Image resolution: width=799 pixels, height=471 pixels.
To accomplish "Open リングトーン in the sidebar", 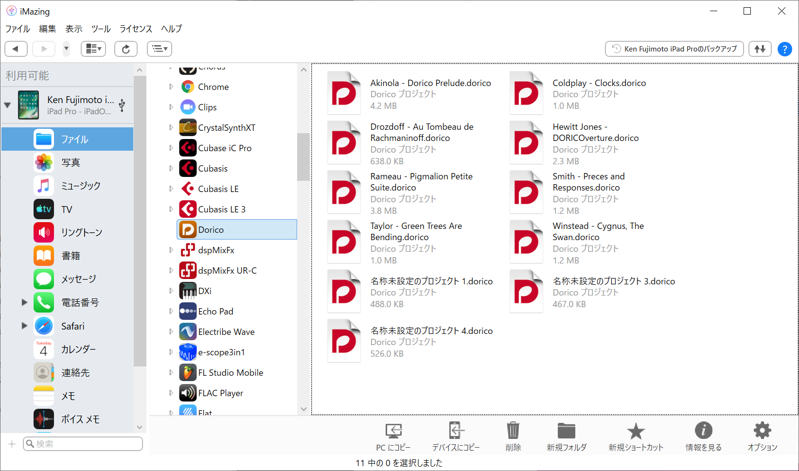I will tap(67, 232).
